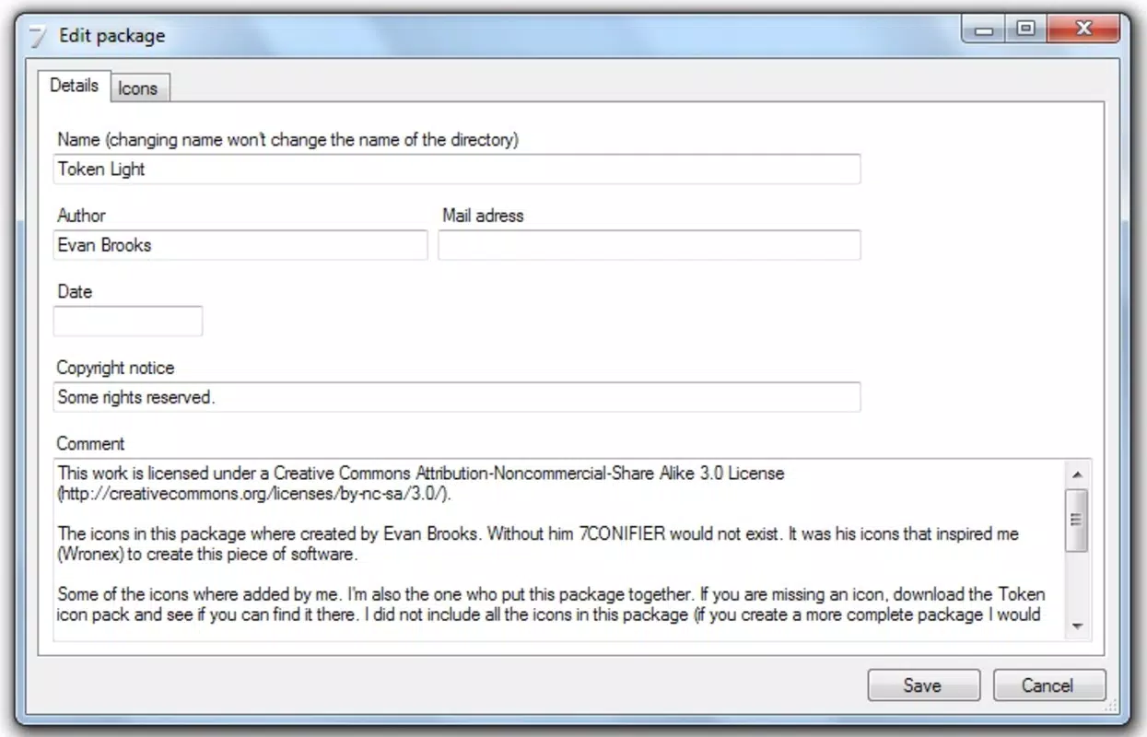Maximize the Edit package window

[1025, 30]
